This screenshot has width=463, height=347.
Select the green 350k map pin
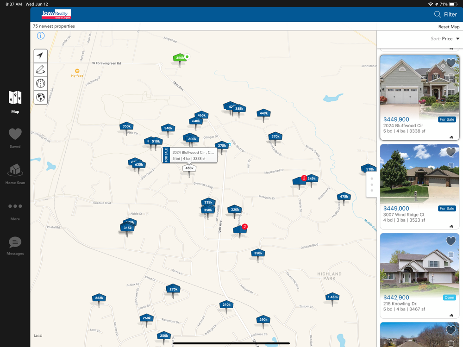click(180, 58)
